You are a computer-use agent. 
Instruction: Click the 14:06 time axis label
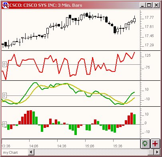pyautogui.click(x=34, y=146)
